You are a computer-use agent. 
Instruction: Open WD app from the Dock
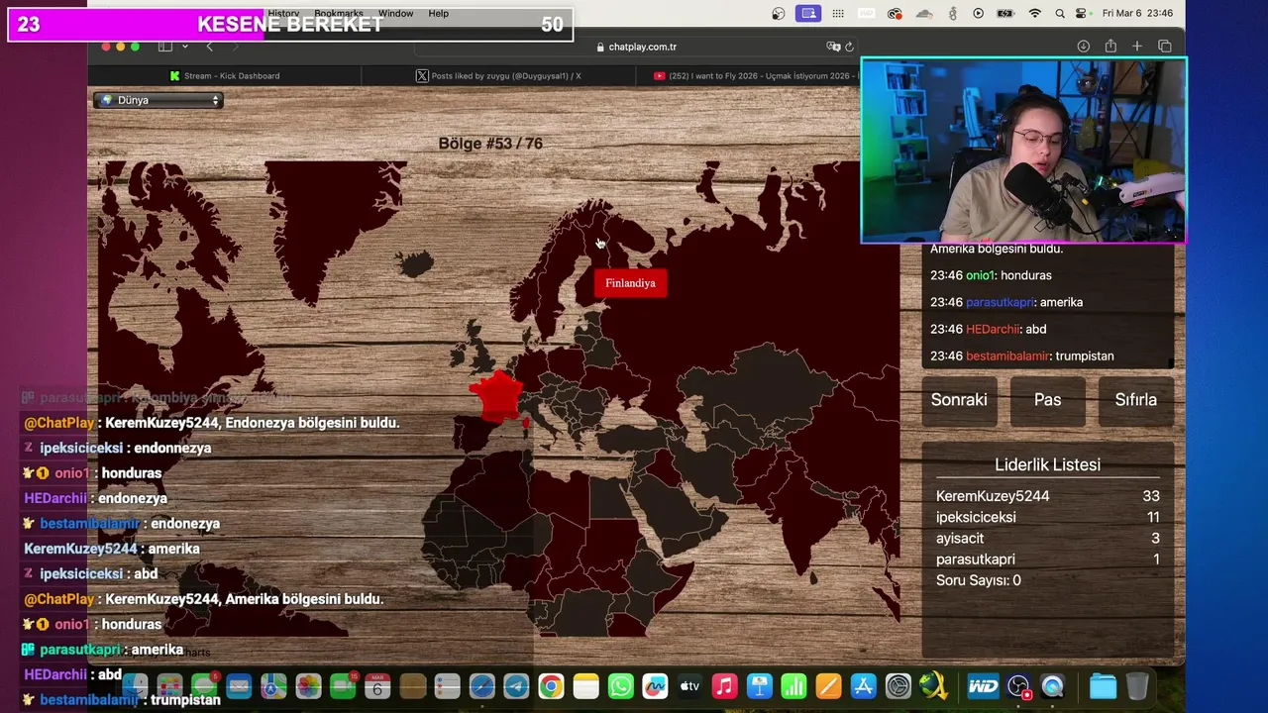(983, 686)
